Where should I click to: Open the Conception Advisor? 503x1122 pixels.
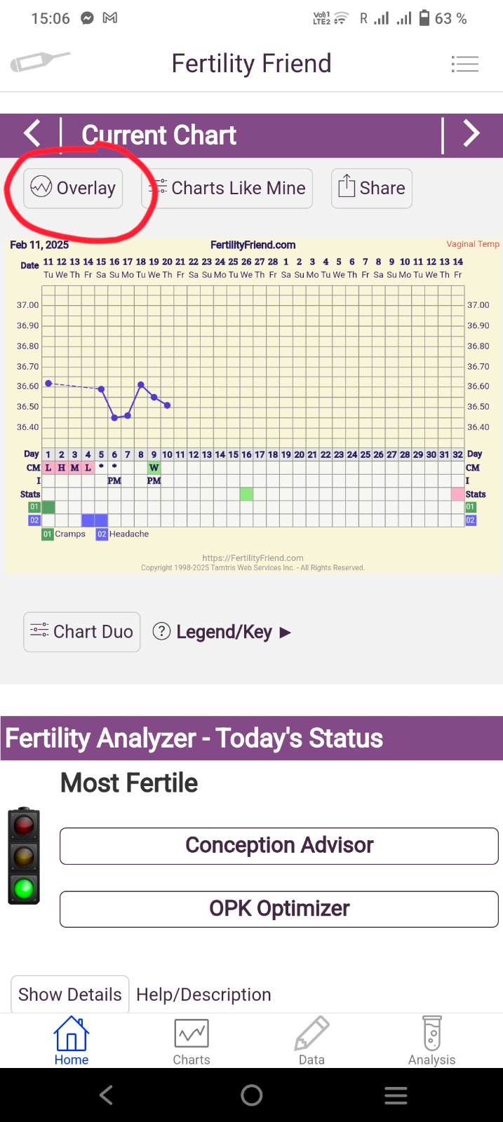[279, 846]
